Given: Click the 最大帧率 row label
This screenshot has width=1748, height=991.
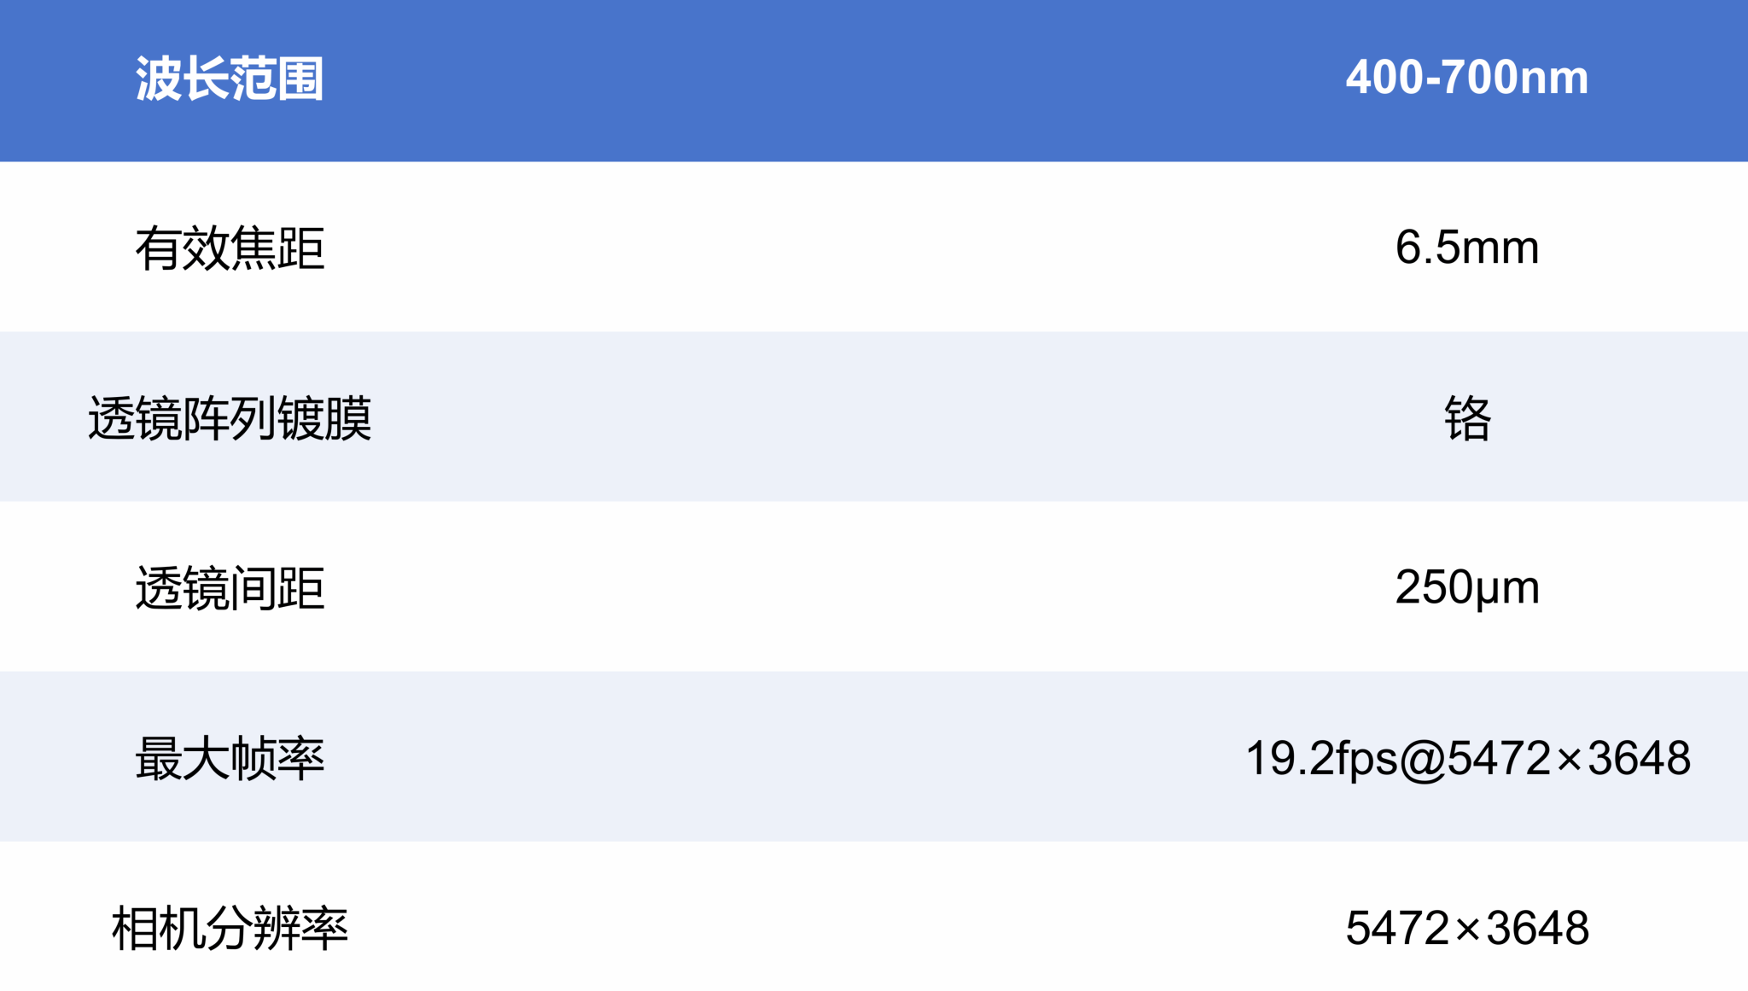Looking at the screenshot, I should pyautogui.click(x=230, y=758).
